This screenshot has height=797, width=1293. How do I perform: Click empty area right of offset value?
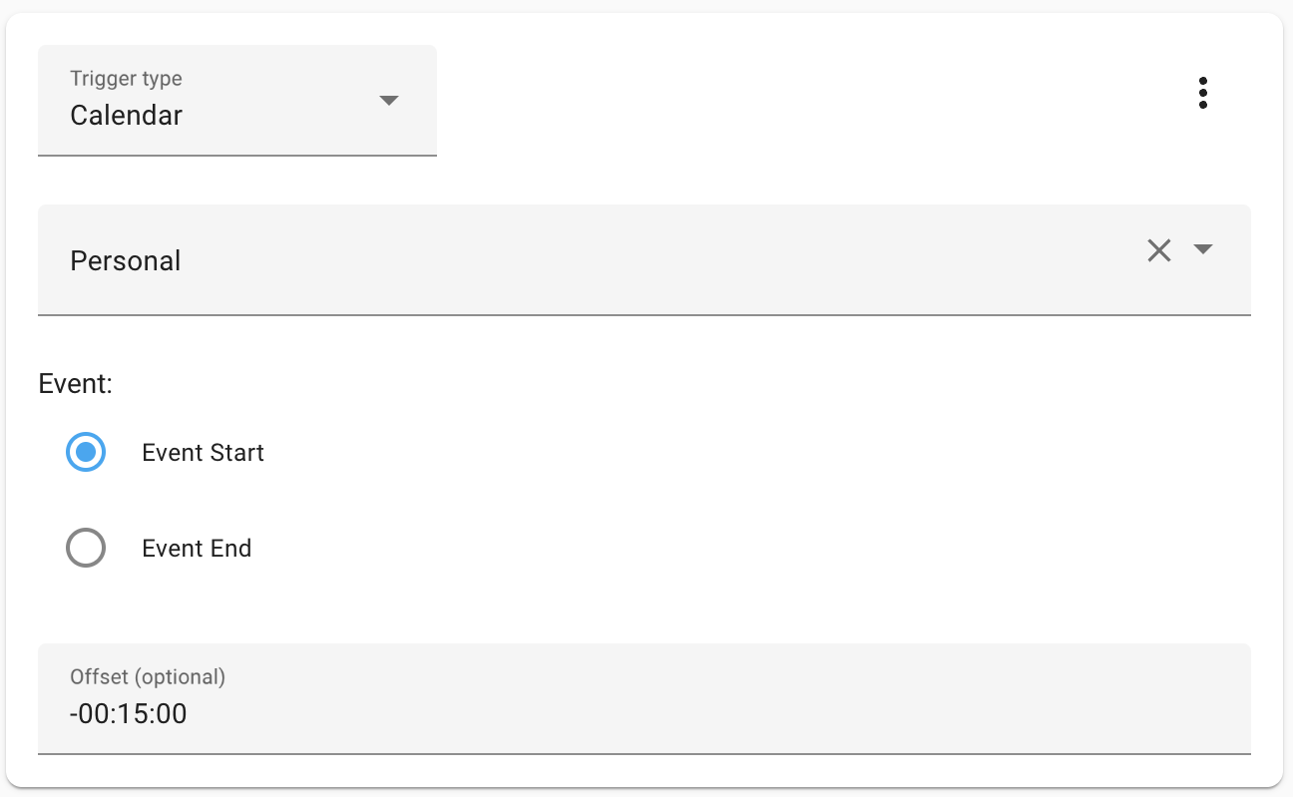[x=698, y=713]
